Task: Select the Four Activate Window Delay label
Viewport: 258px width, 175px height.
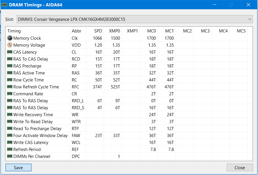Action: tap(40, 136)
